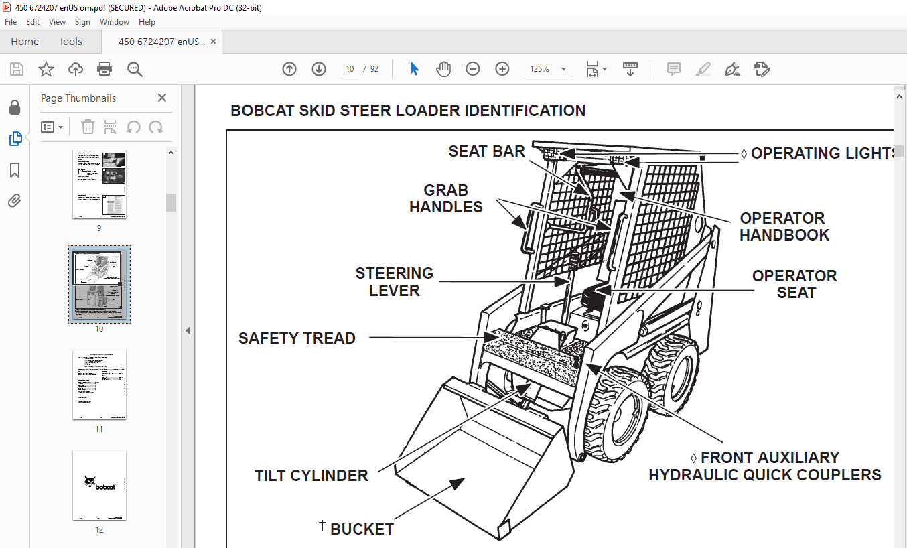Image resolution: width=907 pixels, height=548 pixels.
Task: Open the Help menu
Action: pyautogui.click(x=147, y=22)
